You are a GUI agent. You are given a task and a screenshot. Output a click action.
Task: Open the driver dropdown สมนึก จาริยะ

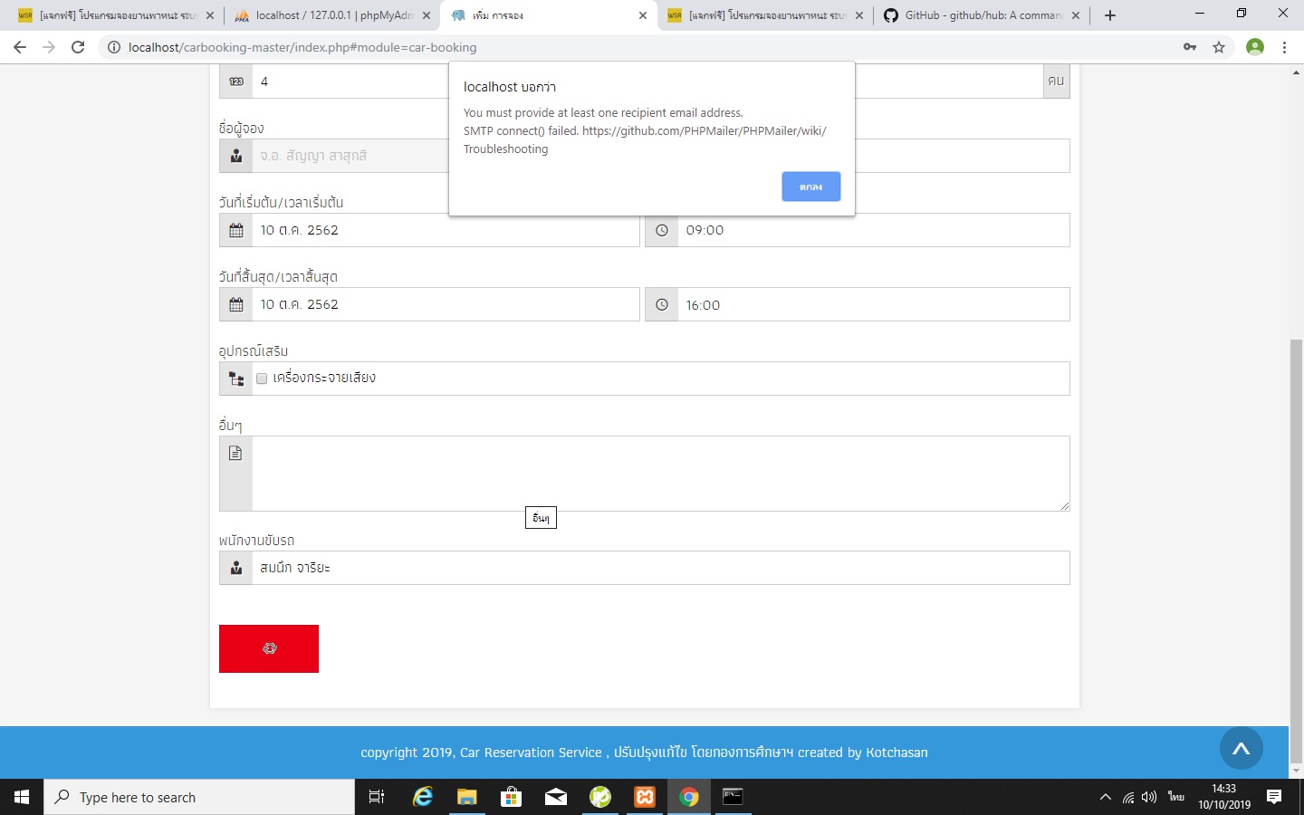661,568
